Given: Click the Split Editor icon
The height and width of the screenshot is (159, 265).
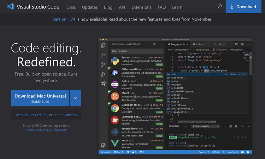Looking at the screenshot, I should tap(243, 44).
